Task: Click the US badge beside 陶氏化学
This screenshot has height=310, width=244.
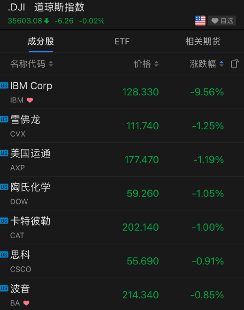Action: pos(4,187)
